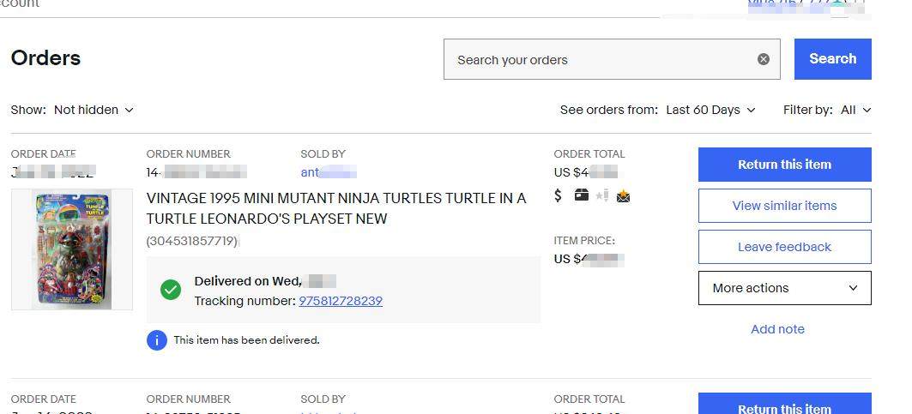Open the Last 60 Days date filter
The width and height of the screenshot is (912, 414).
coord(710,110)
